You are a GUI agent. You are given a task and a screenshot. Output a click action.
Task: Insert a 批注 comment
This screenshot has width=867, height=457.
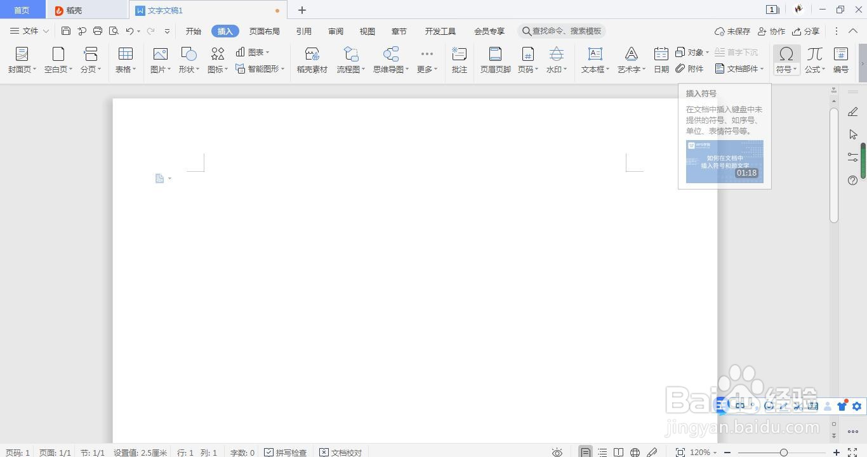coord(459,60)
